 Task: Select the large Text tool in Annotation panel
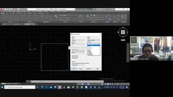pos(42,16)
